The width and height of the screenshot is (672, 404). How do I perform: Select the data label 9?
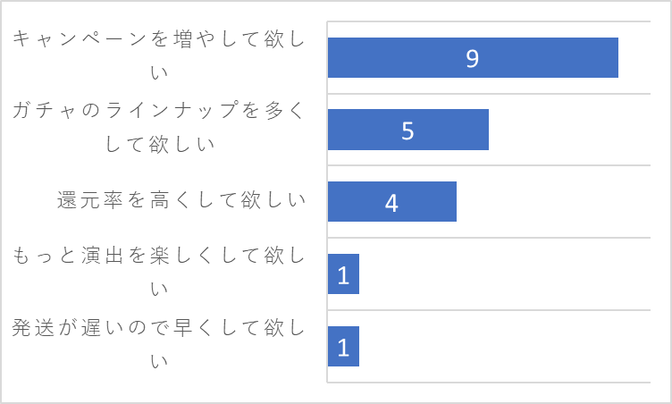click(473, 58)
